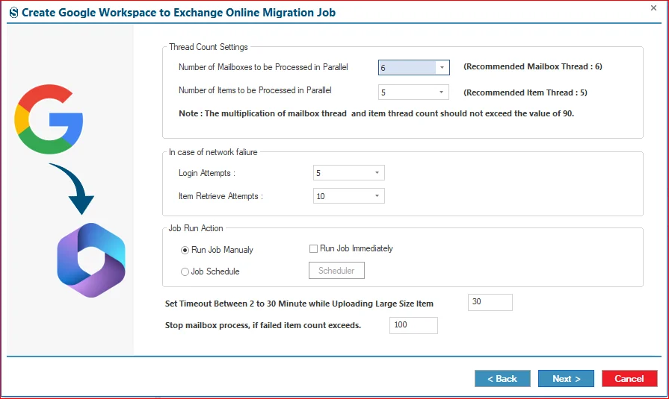669x399 pixels.
Task: Click the Scheduler button
Action: tap(336, 271)
